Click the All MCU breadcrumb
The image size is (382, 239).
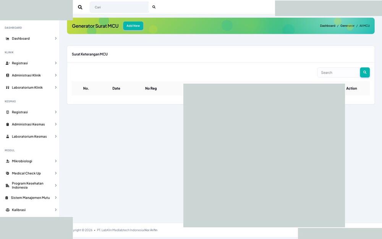click(x=364, y=26)
